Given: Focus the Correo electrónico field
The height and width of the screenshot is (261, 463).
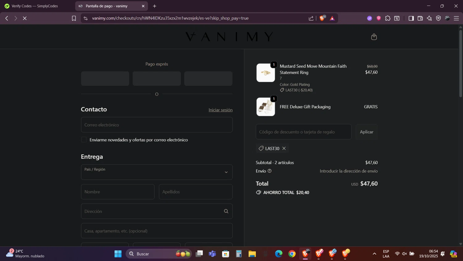Looking at the screenshot, I should pos(157,125).
